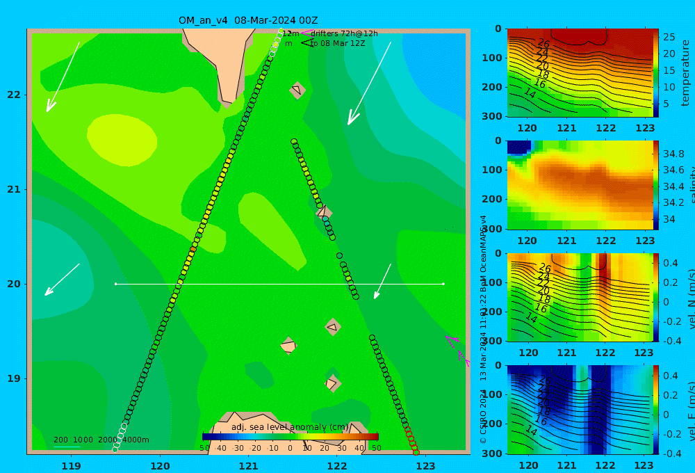695x473 pixels.
Task: Click the "drifters 72h@12h" legend text
Action: click(345, 33)
